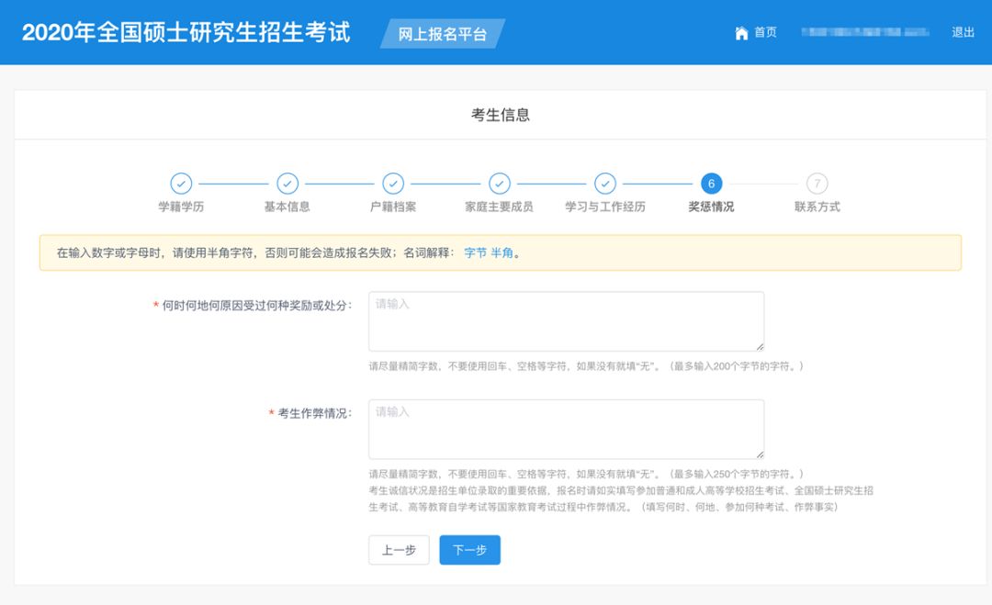Click the home icon in the header
This screenshot has width=992, height=605.
point(741,33)
